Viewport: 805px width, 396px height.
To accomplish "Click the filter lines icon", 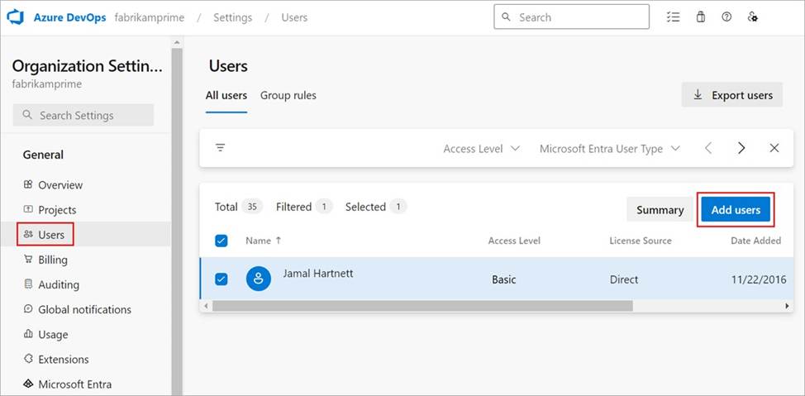I will [x=220, y=148].
